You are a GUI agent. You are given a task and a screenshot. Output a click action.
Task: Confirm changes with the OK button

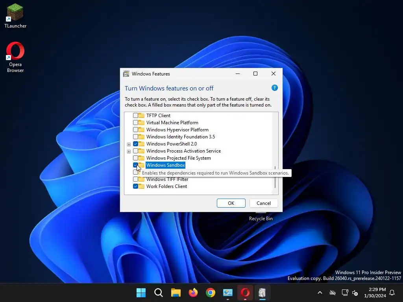(231, 203)
